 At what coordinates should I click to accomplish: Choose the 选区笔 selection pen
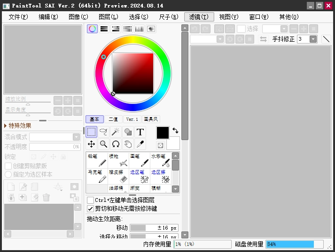140,177
